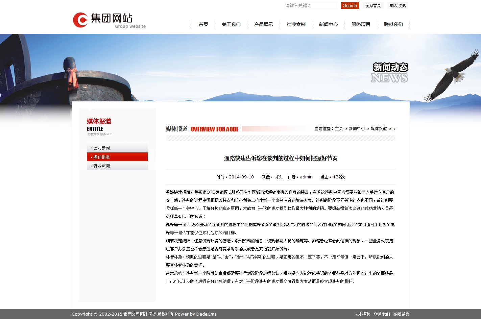Click 主页 in the breadcrumb trail

tap(339, 129)
